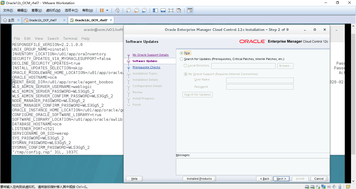Screen dimensions: 356x189
Task: Click the USB controller status icon
Action: (x=340, y=187)
